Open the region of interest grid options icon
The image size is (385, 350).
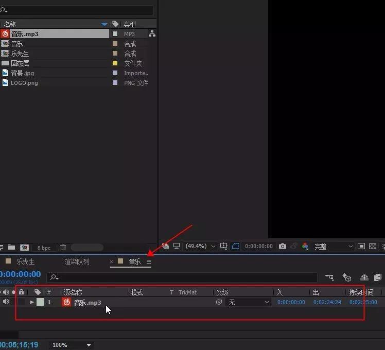pos(223,246)
